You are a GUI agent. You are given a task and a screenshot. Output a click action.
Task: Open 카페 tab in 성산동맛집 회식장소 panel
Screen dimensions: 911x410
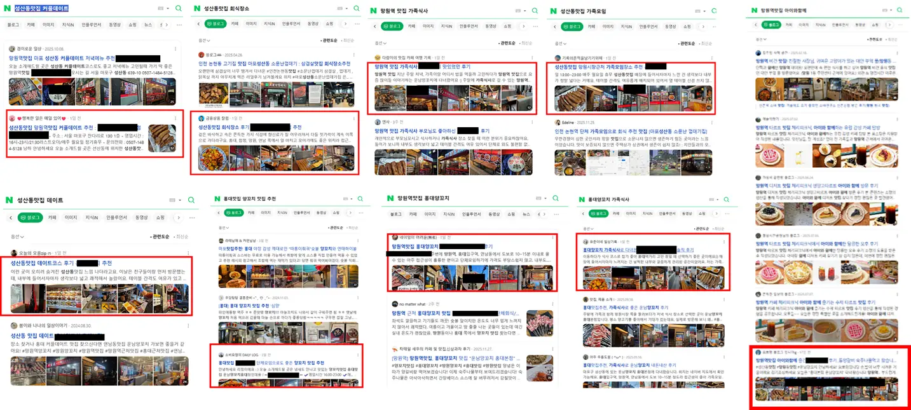[234, 24]
